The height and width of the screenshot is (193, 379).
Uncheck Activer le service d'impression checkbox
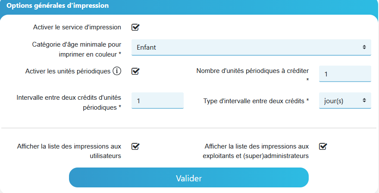click(x=135, y=27)
